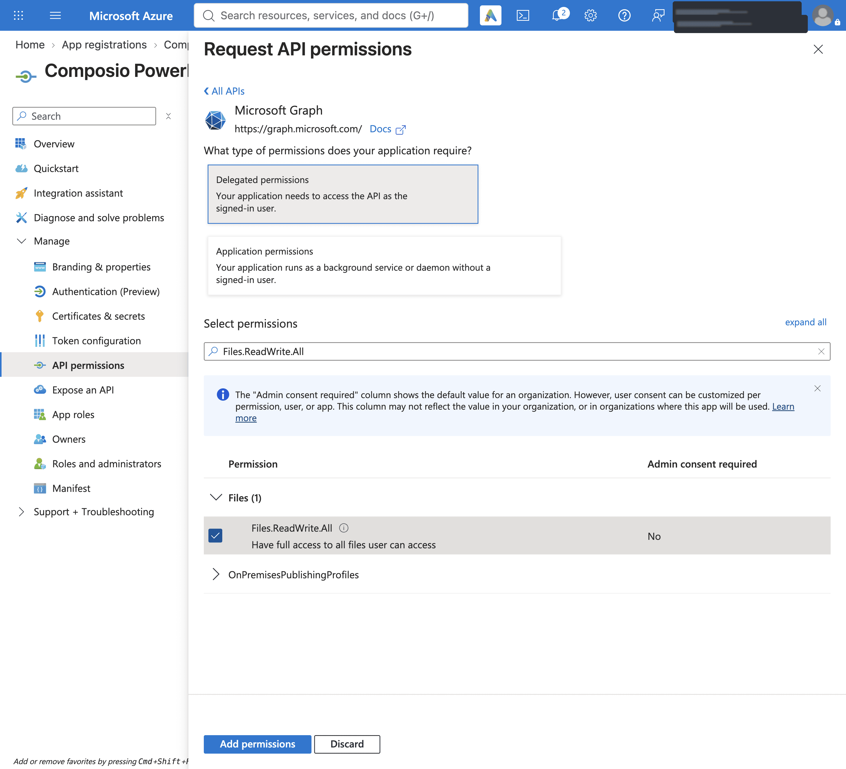Click Add permissions button
The image size is (846, 769).
point(257,744)
